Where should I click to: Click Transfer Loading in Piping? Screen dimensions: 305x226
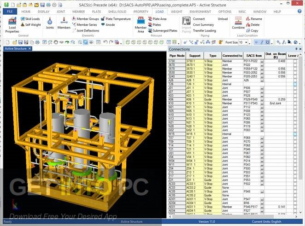click(204, 30)
